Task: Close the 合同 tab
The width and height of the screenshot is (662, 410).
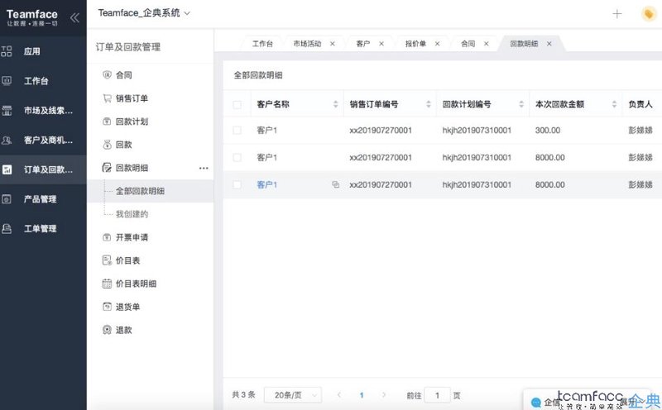Action: (486, 44)
